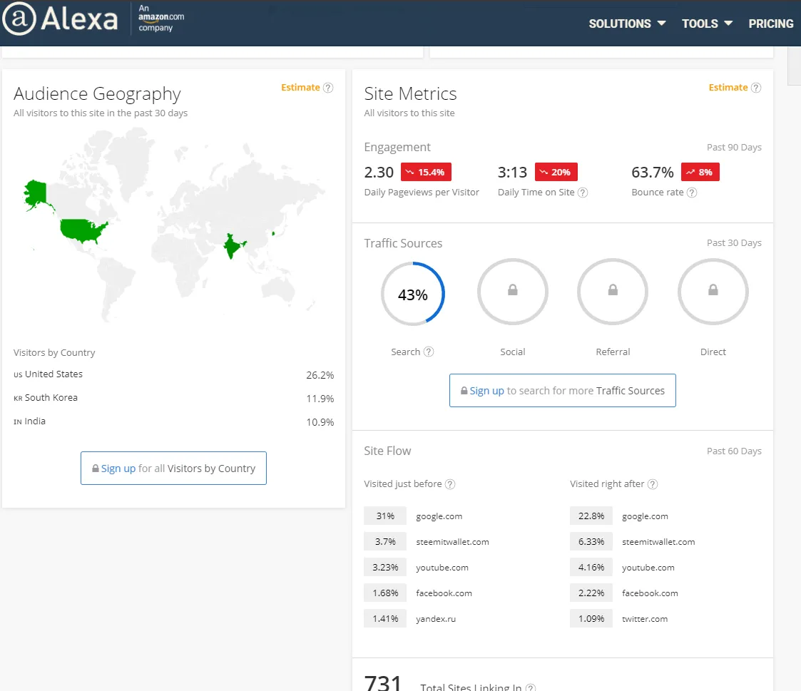Click facebook.com under Visited just before
The image size is (801, 691).
coord(444,593)
